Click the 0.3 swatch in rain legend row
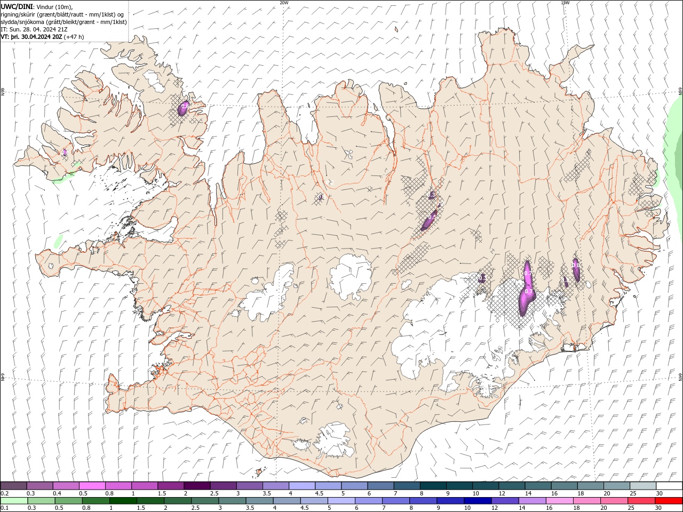The width and height of the screenshot is (683, 512). coord(41,501)
